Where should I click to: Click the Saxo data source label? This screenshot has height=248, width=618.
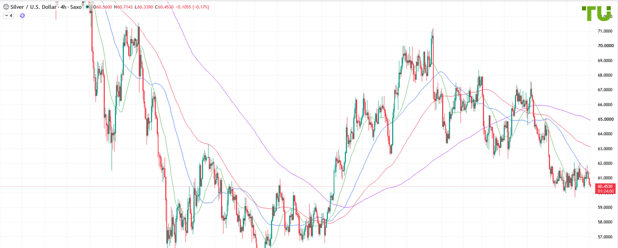(76, 7)
